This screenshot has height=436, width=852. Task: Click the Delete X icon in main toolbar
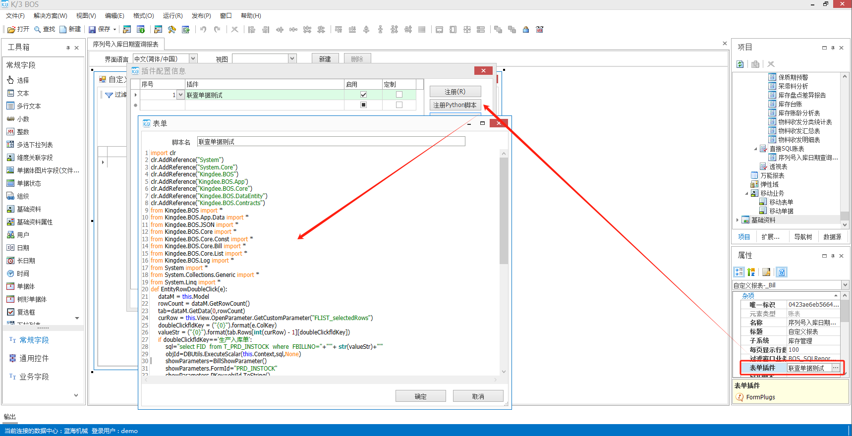[235, 30]
